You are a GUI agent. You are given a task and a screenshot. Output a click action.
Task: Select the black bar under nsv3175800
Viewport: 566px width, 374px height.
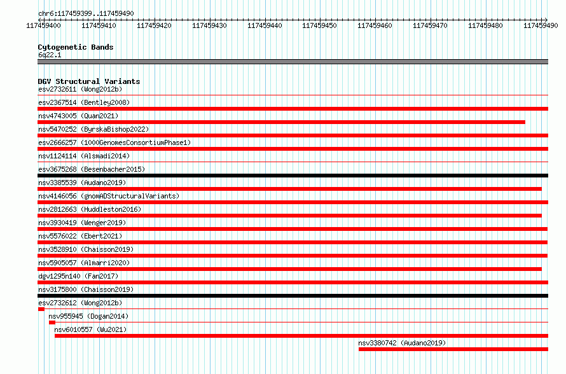pyautogui.click(x=293, y=296)
